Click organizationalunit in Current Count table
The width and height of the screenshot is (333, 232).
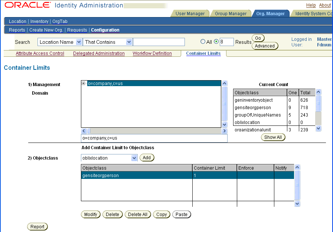pyautogui.click(x=253, y=130)
